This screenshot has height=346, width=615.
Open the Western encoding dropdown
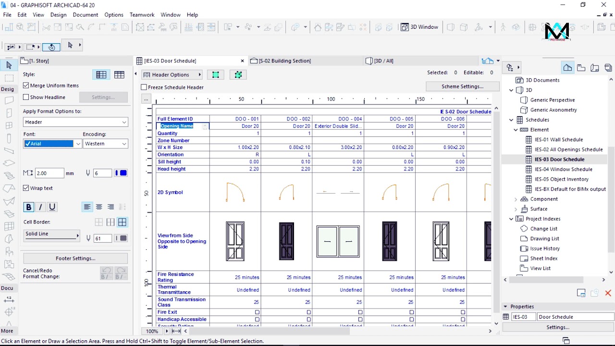point(105,144)
